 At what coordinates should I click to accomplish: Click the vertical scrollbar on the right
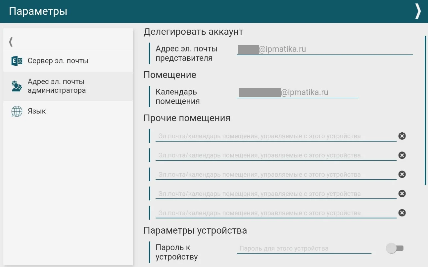point(425,111)
